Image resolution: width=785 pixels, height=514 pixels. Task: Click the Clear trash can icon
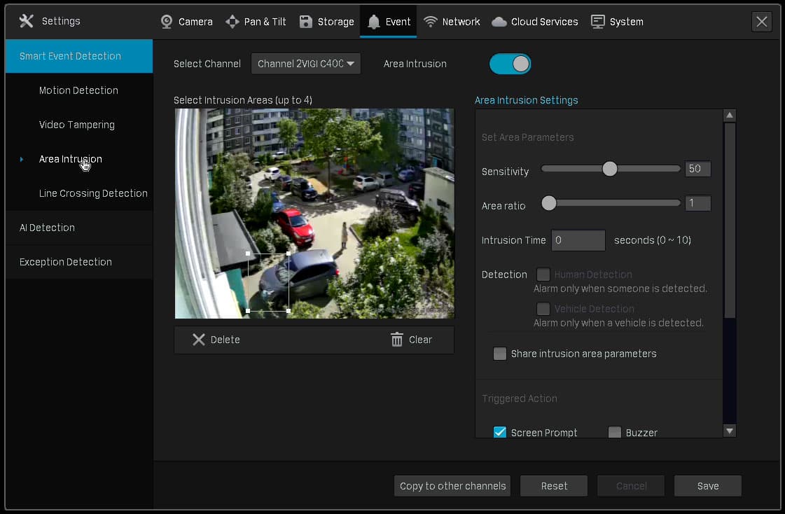pyautogui.click(x=397, y=340)
